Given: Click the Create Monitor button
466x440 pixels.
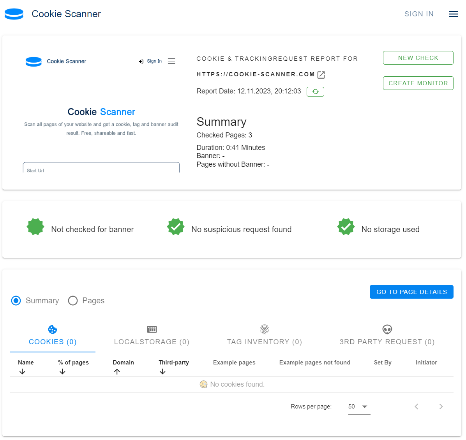Looking at the screenshot, I should 418,83.
